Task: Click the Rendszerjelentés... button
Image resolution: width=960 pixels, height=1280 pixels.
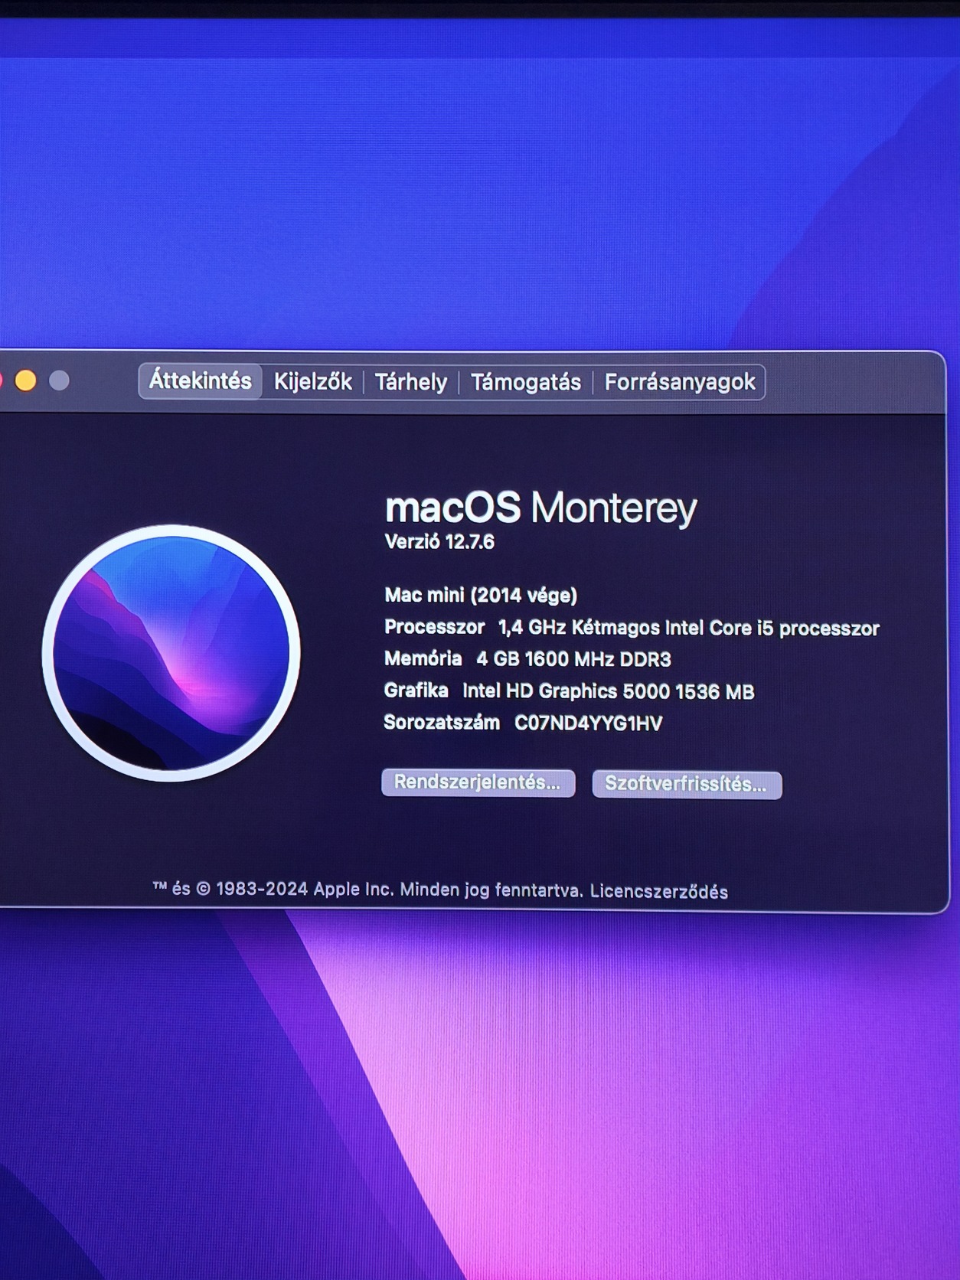Action: (x=478, y=782)
